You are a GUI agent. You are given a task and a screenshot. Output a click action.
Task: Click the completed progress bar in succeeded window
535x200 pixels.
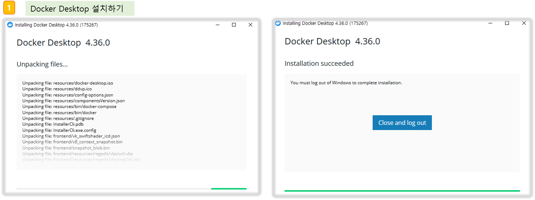pos(402,191)
